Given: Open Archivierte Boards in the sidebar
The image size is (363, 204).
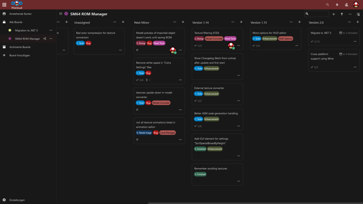Looking at the screenshot, I should click(20, 47).
